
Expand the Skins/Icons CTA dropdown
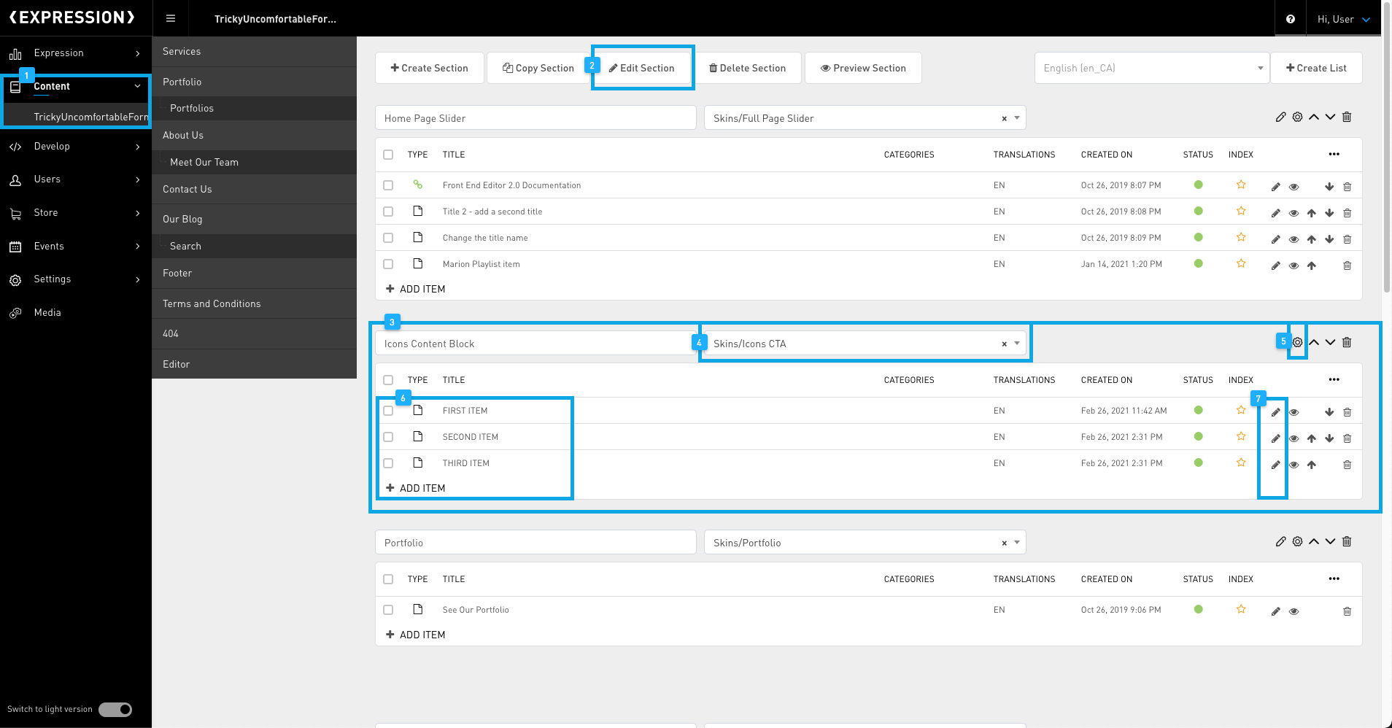tap(1016, 343)
